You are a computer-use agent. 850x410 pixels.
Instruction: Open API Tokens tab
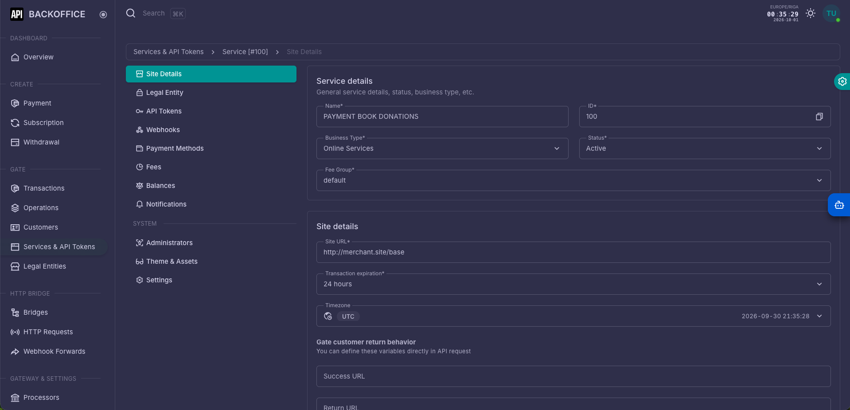point(211,111)
